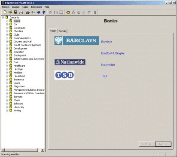
Task: Select Shops in the contents tree
Action: [17, 100]
